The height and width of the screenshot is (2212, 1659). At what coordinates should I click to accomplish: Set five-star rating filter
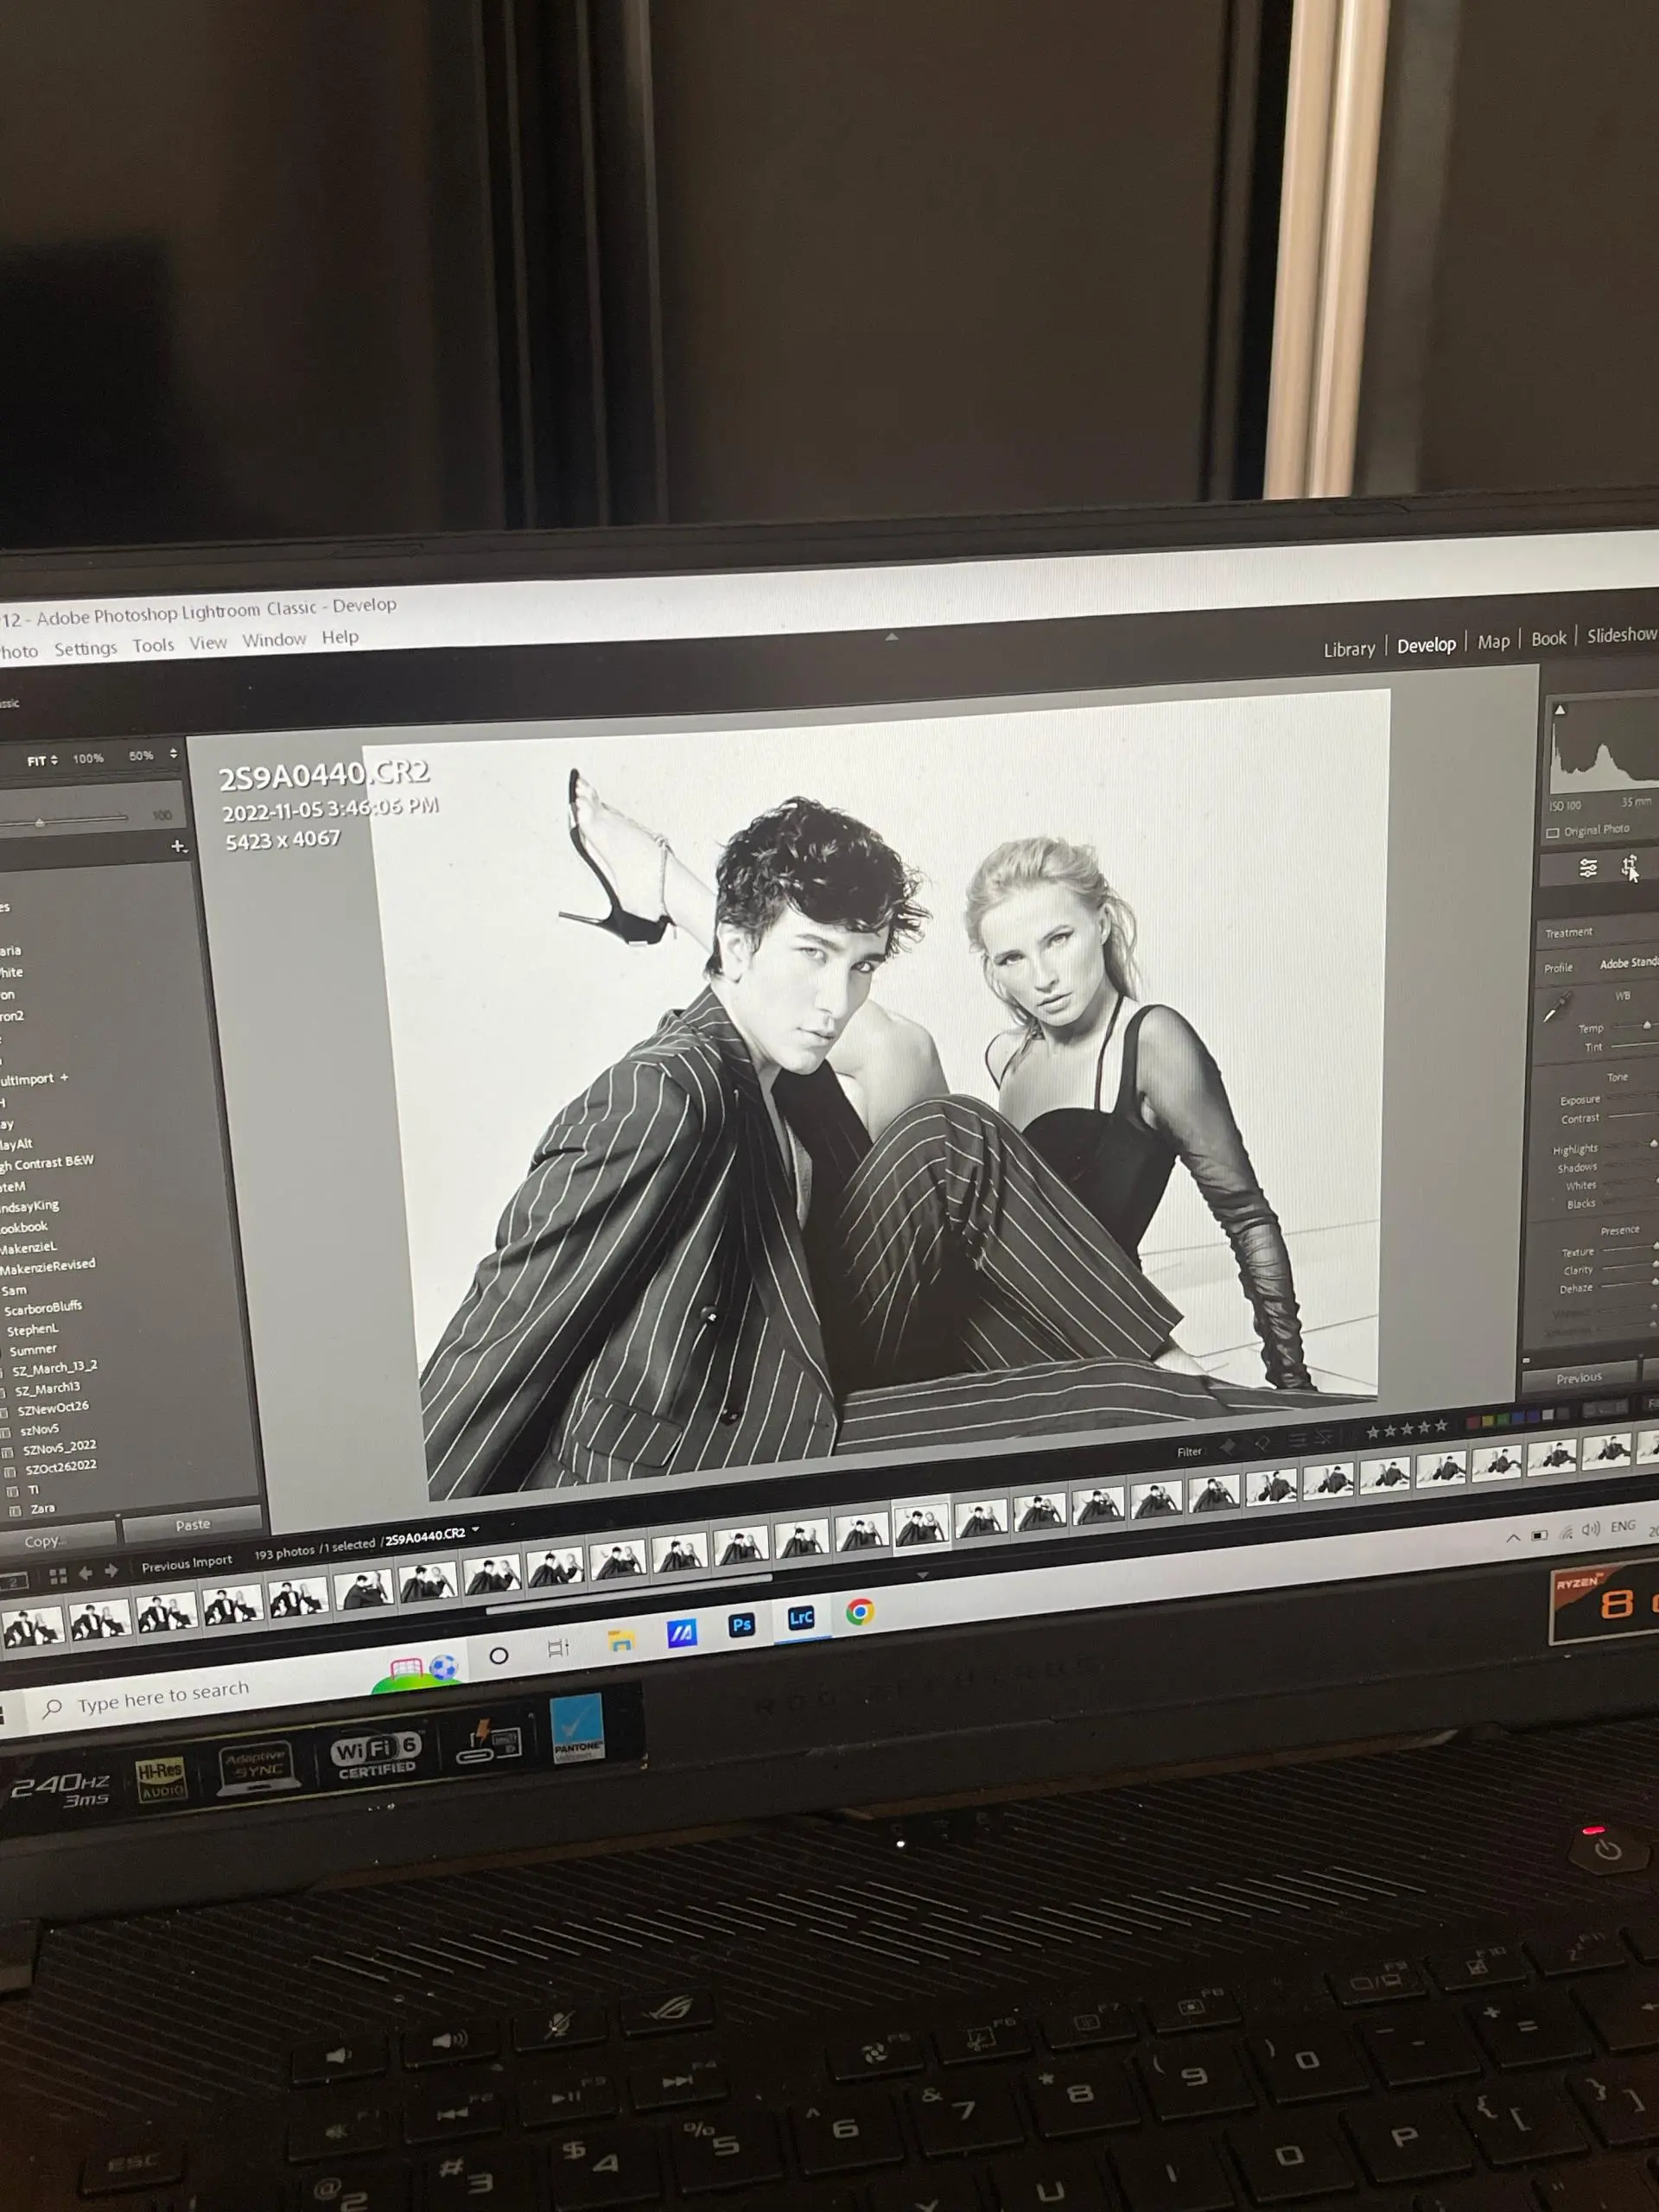tap(1441, 1426)
